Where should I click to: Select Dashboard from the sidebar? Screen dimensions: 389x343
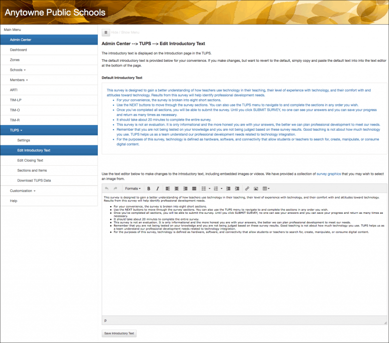(x=18, y=50)
